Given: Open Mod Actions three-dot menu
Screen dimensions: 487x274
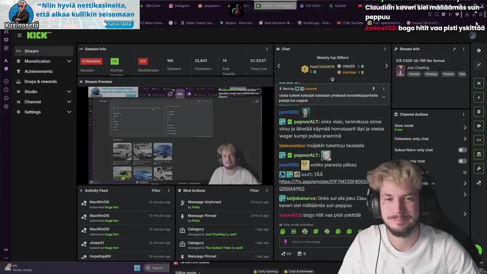Looking at the screenshot, I should pos(267,191).
